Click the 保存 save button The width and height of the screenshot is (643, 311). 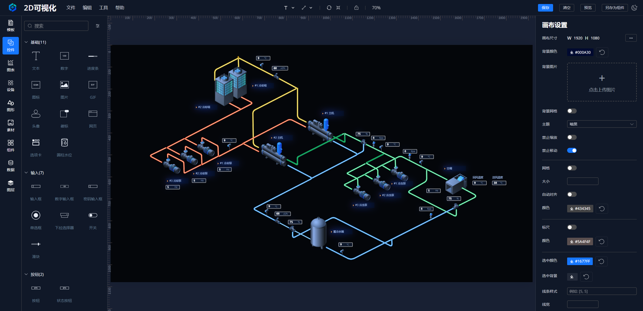pyautogui.click(x=545, y=8)
